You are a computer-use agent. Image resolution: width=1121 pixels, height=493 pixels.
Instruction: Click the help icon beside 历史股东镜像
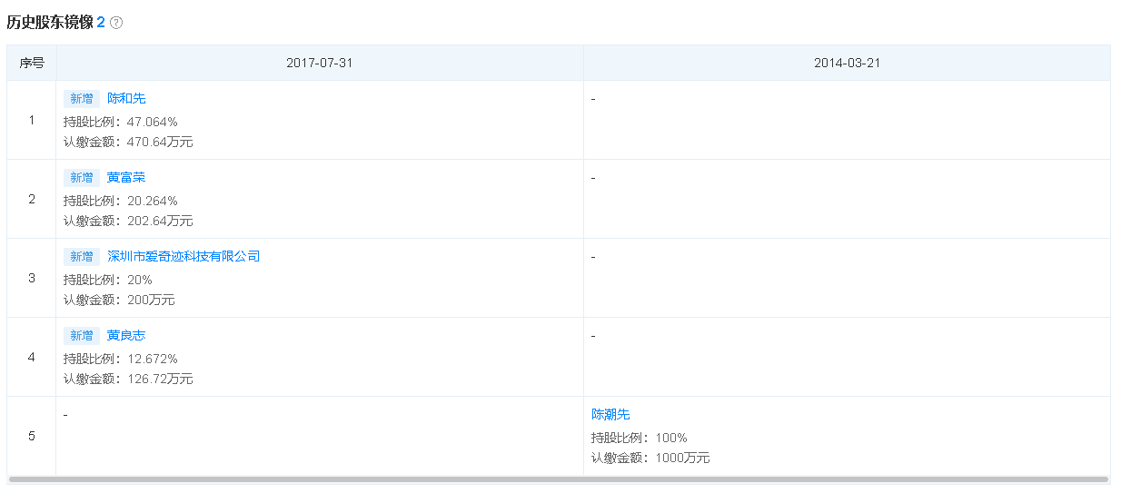pos(116,23)
